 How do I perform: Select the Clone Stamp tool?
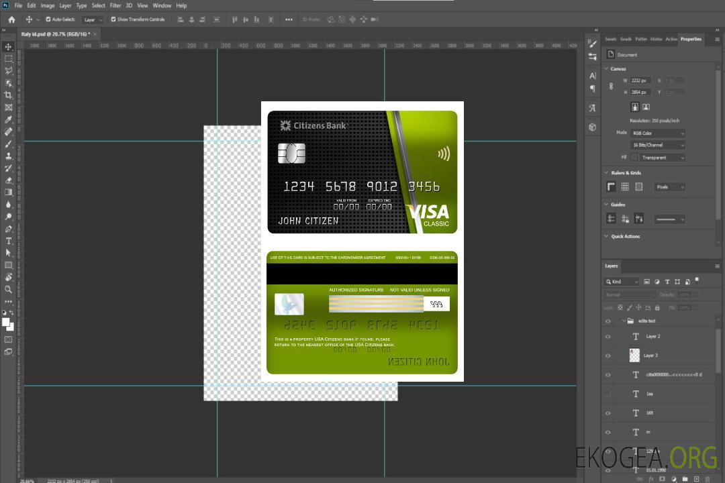coord(8,156)
